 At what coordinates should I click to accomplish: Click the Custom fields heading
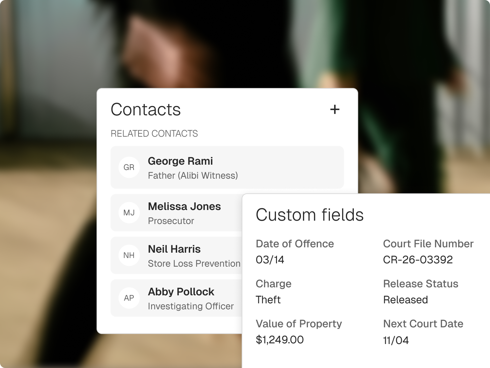(310, 215)
